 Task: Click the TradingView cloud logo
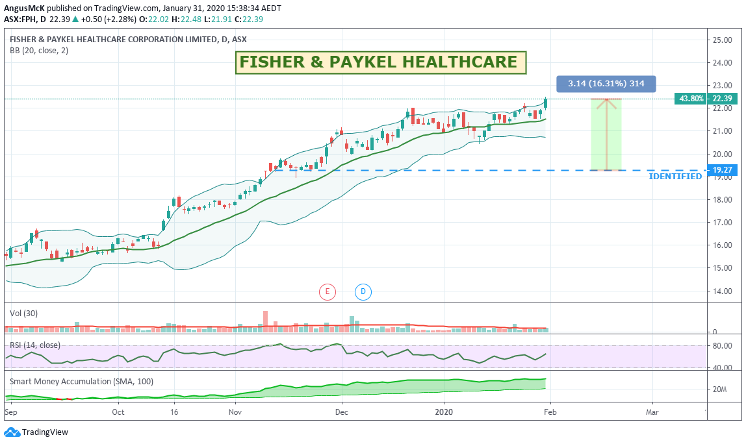point(12,432)
